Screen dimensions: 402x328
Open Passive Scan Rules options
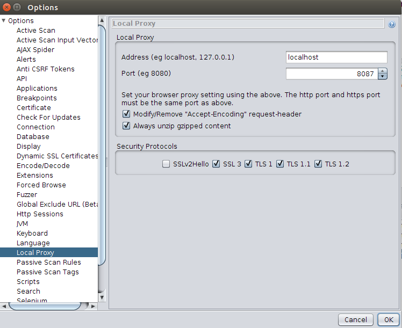[49, 262]
